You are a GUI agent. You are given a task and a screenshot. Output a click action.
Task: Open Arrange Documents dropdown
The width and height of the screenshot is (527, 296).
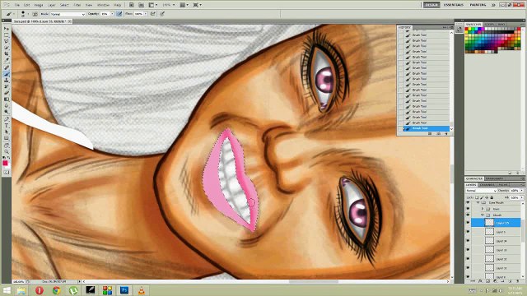click(183, 5)
